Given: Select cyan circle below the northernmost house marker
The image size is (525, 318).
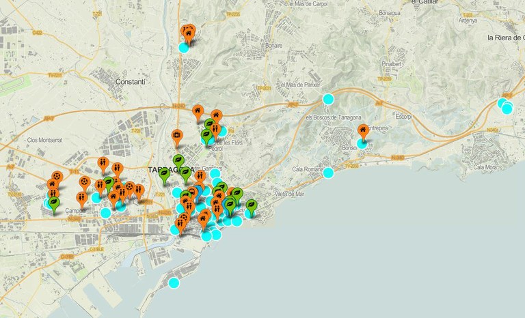Looking at the screenshot, I should point(183,47).
